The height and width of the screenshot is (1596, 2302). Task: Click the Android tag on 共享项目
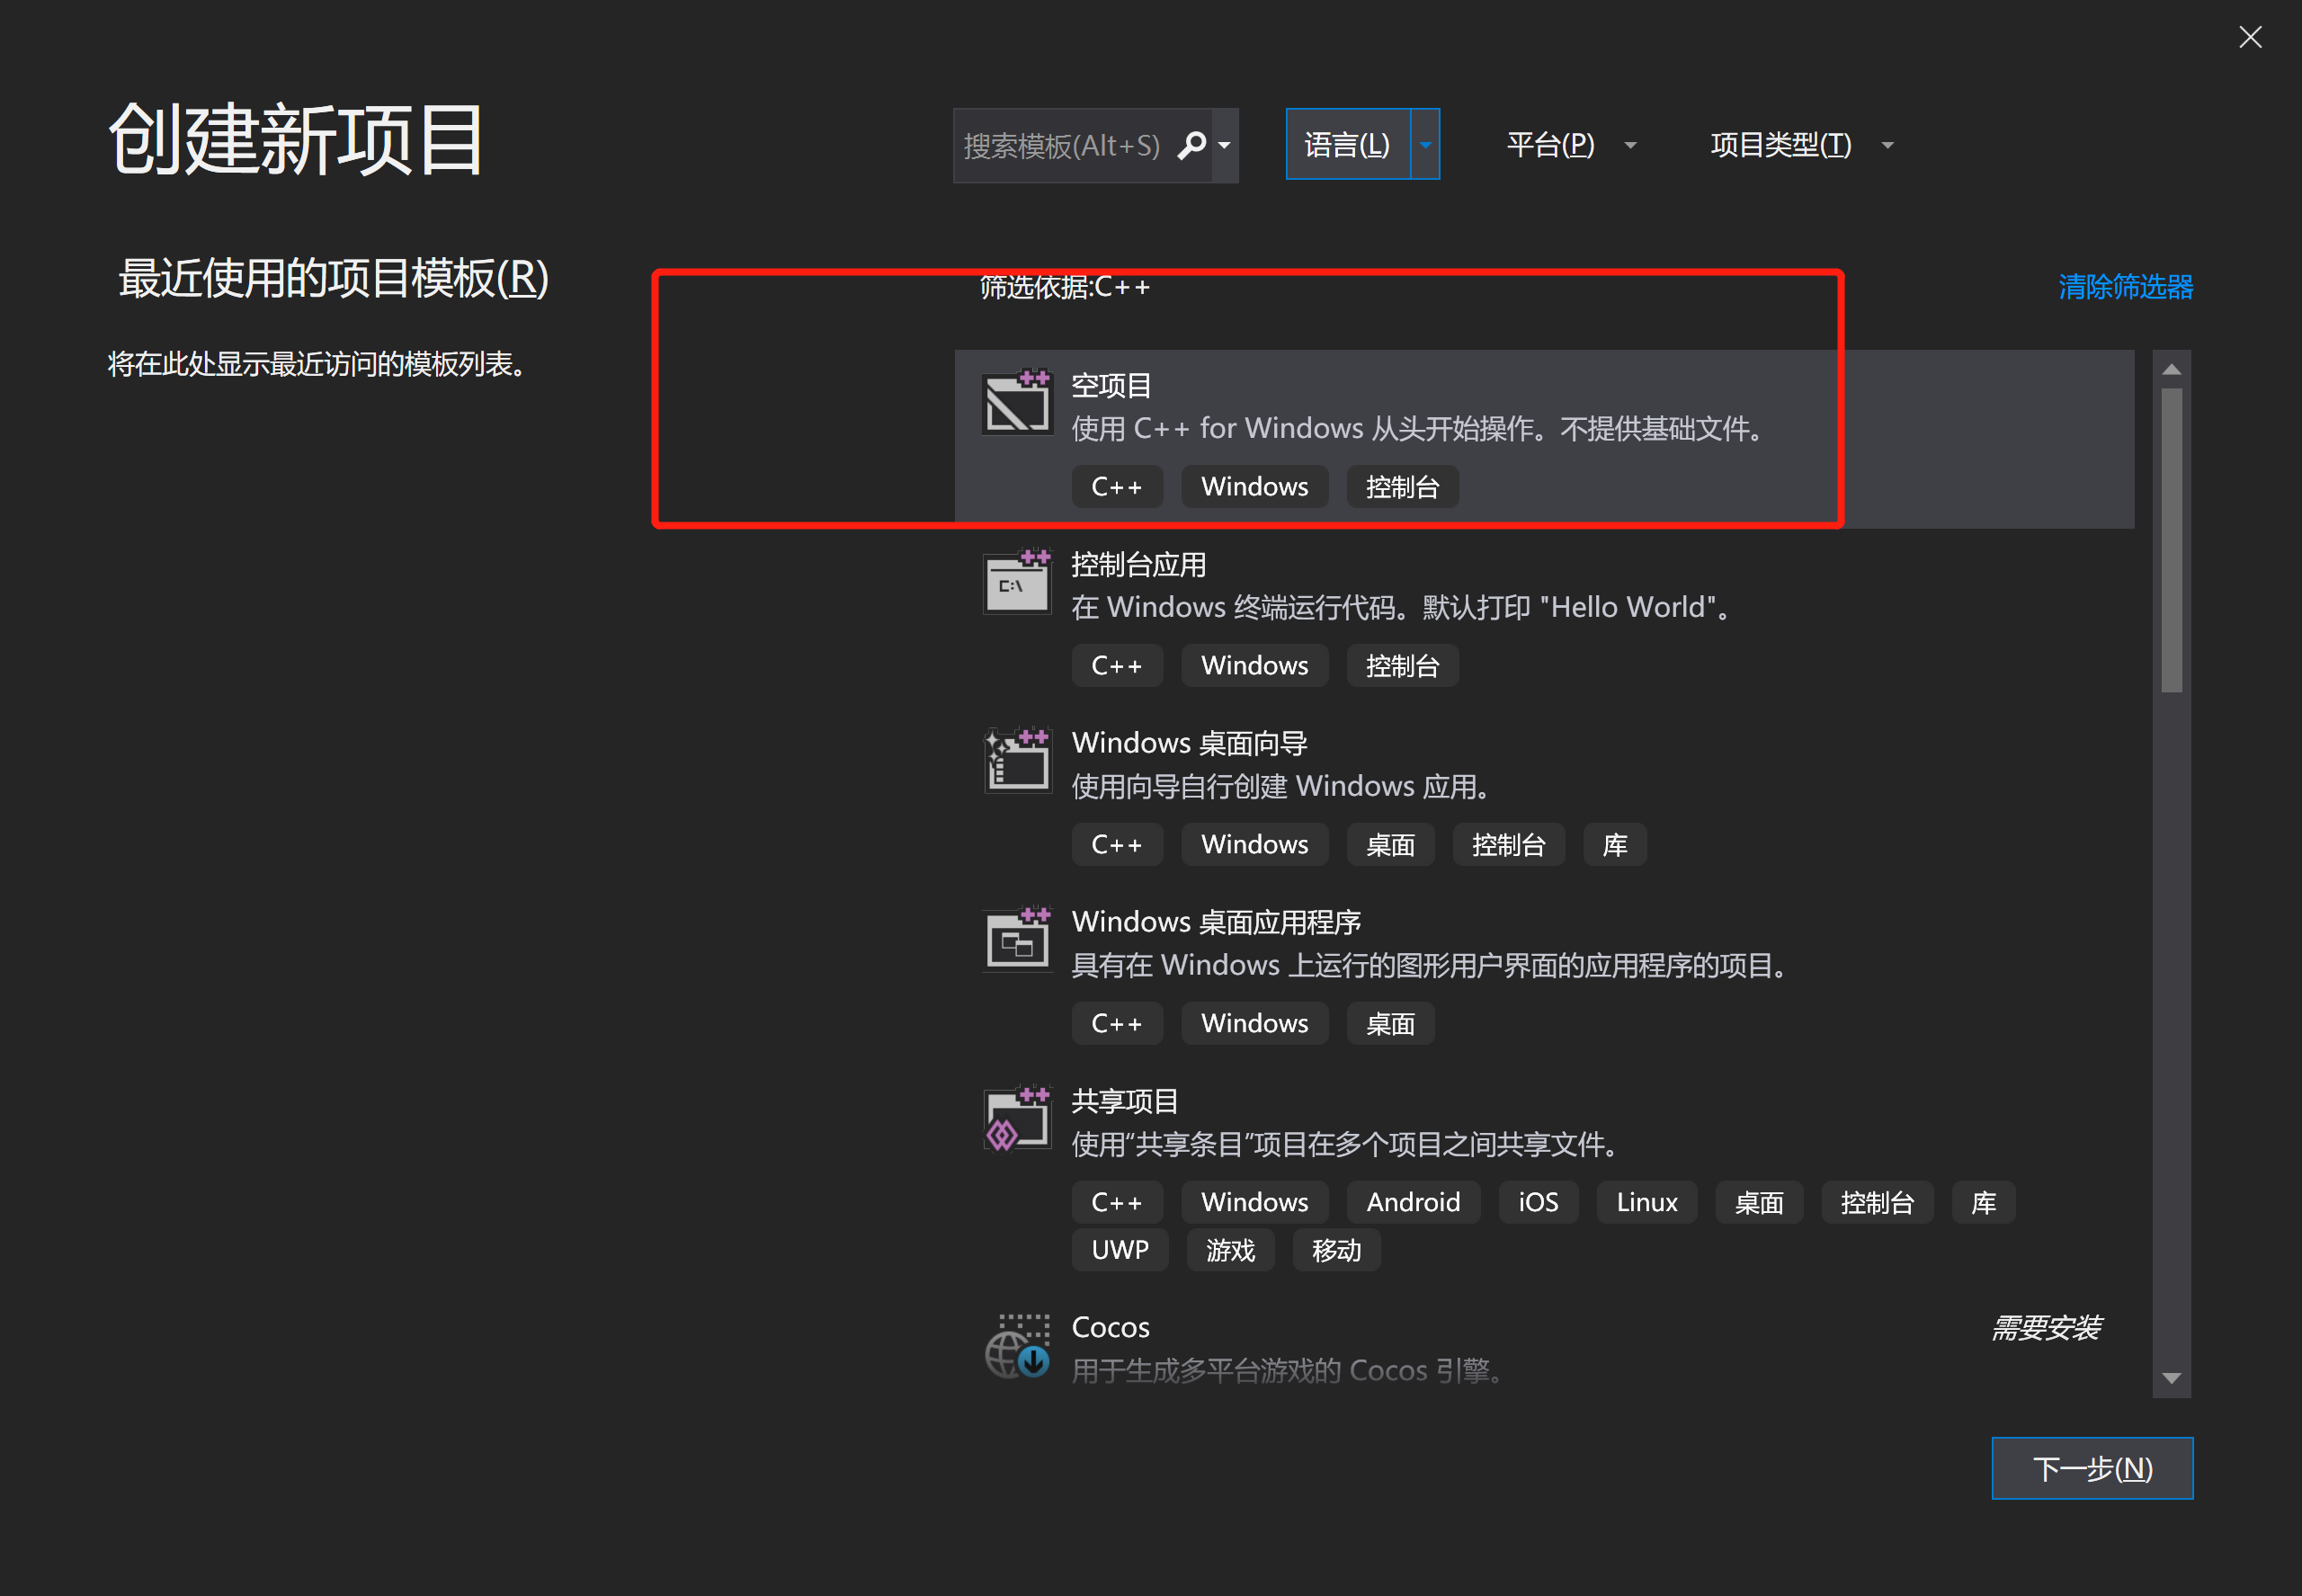pos(1413,1201)
